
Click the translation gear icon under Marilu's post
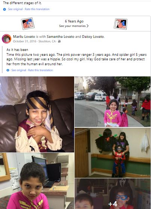tap(8, 70)
